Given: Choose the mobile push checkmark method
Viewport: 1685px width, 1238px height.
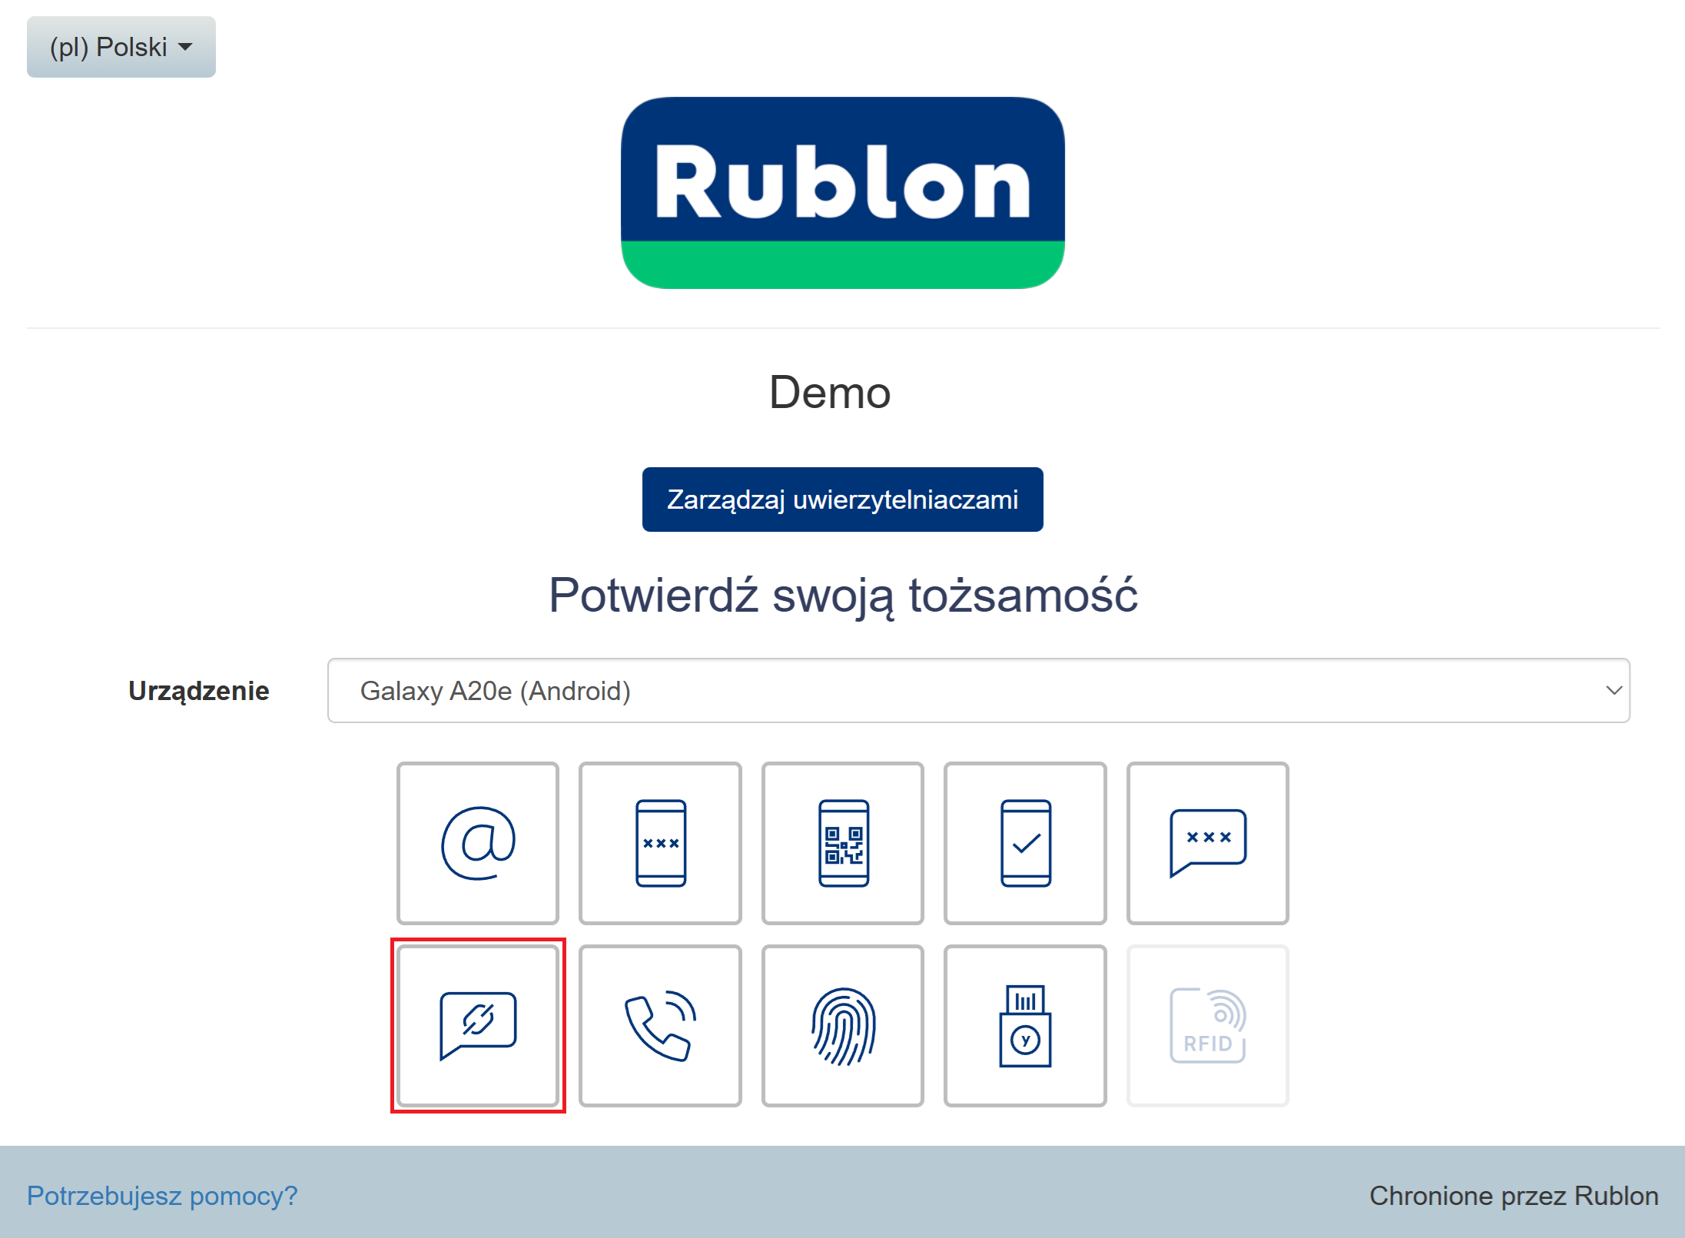Looking at the screenshot, I should (1025, 843).
